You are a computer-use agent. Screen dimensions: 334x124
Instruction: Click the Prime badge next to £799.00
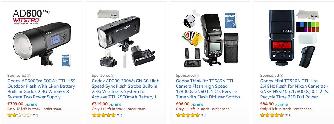point(31,104)
